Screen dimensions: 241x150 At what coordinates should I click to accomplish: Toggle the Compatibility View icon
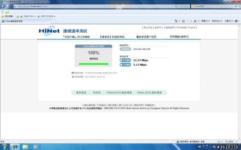[x=179, y=6]
